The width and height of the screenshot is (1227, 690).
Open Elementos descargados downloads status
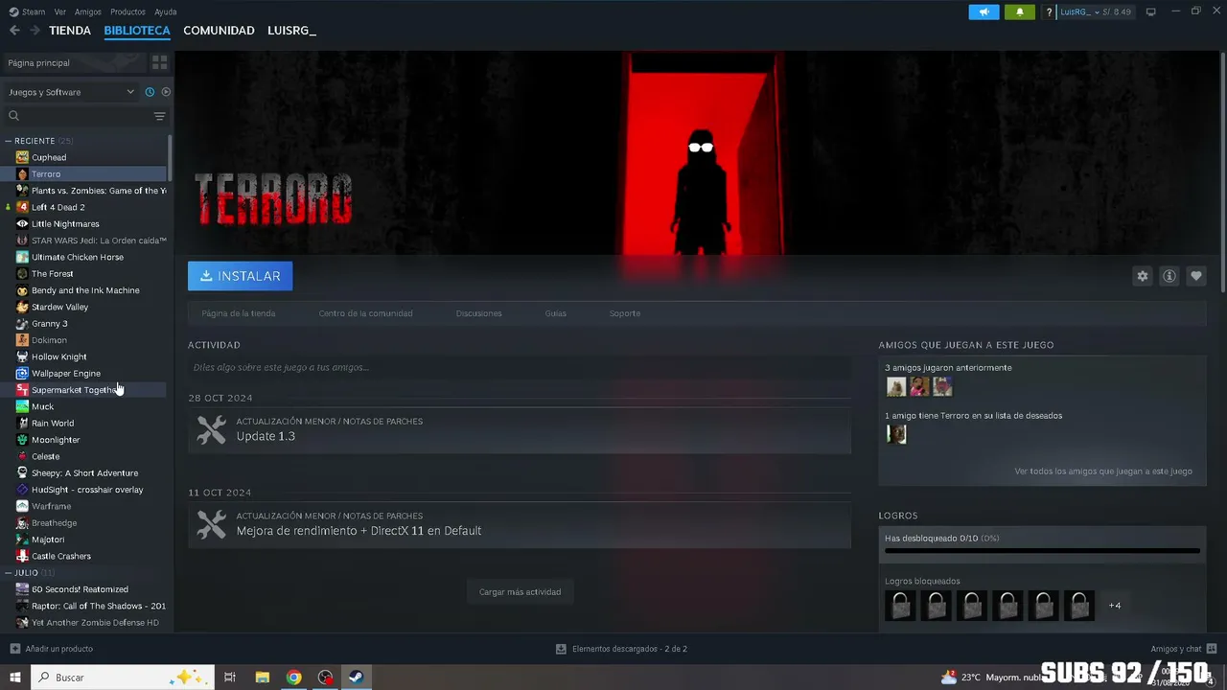(621, 649)
